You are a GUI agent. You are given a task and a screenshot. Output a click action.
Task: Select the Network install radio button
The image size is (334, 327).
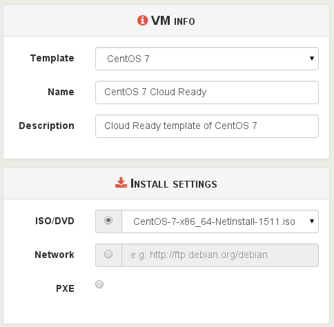(x=108, y=254)
